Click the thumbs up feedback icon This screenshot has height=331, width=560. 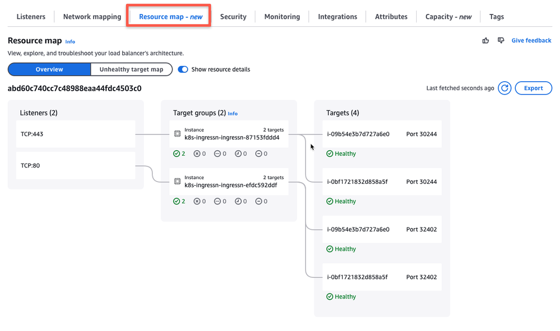point(486,40)
